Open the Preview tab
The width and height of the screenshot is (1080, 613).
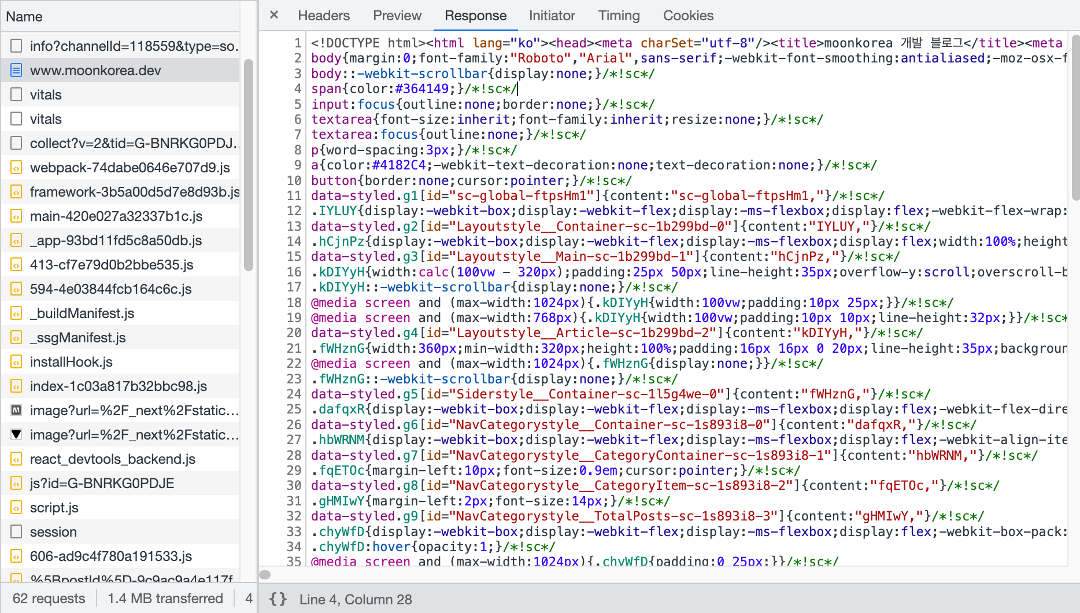[x=397, y=16]
